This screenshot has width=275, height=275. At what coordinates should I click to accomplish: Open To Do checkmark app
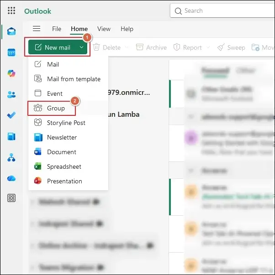point(11,115)
